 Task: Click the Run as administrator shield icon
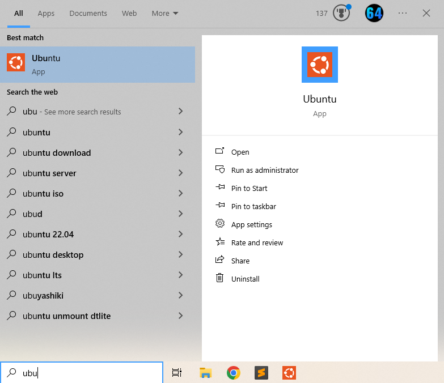pyautogui.click(x=220, y=169)
